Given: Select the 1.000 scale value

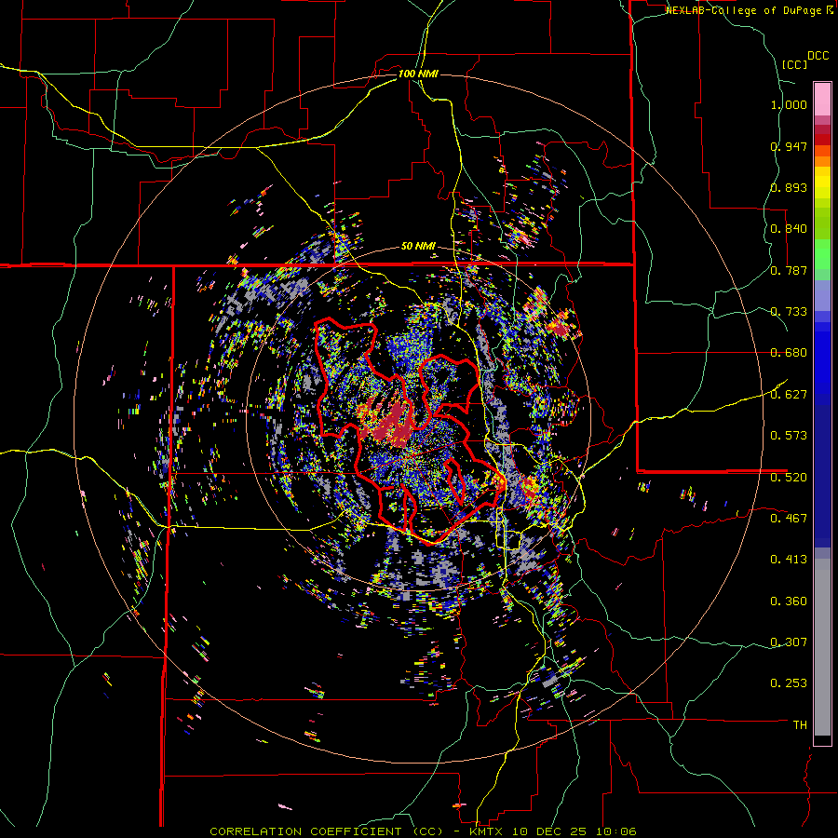Looking at the screenshot, I should coord(789,104).
